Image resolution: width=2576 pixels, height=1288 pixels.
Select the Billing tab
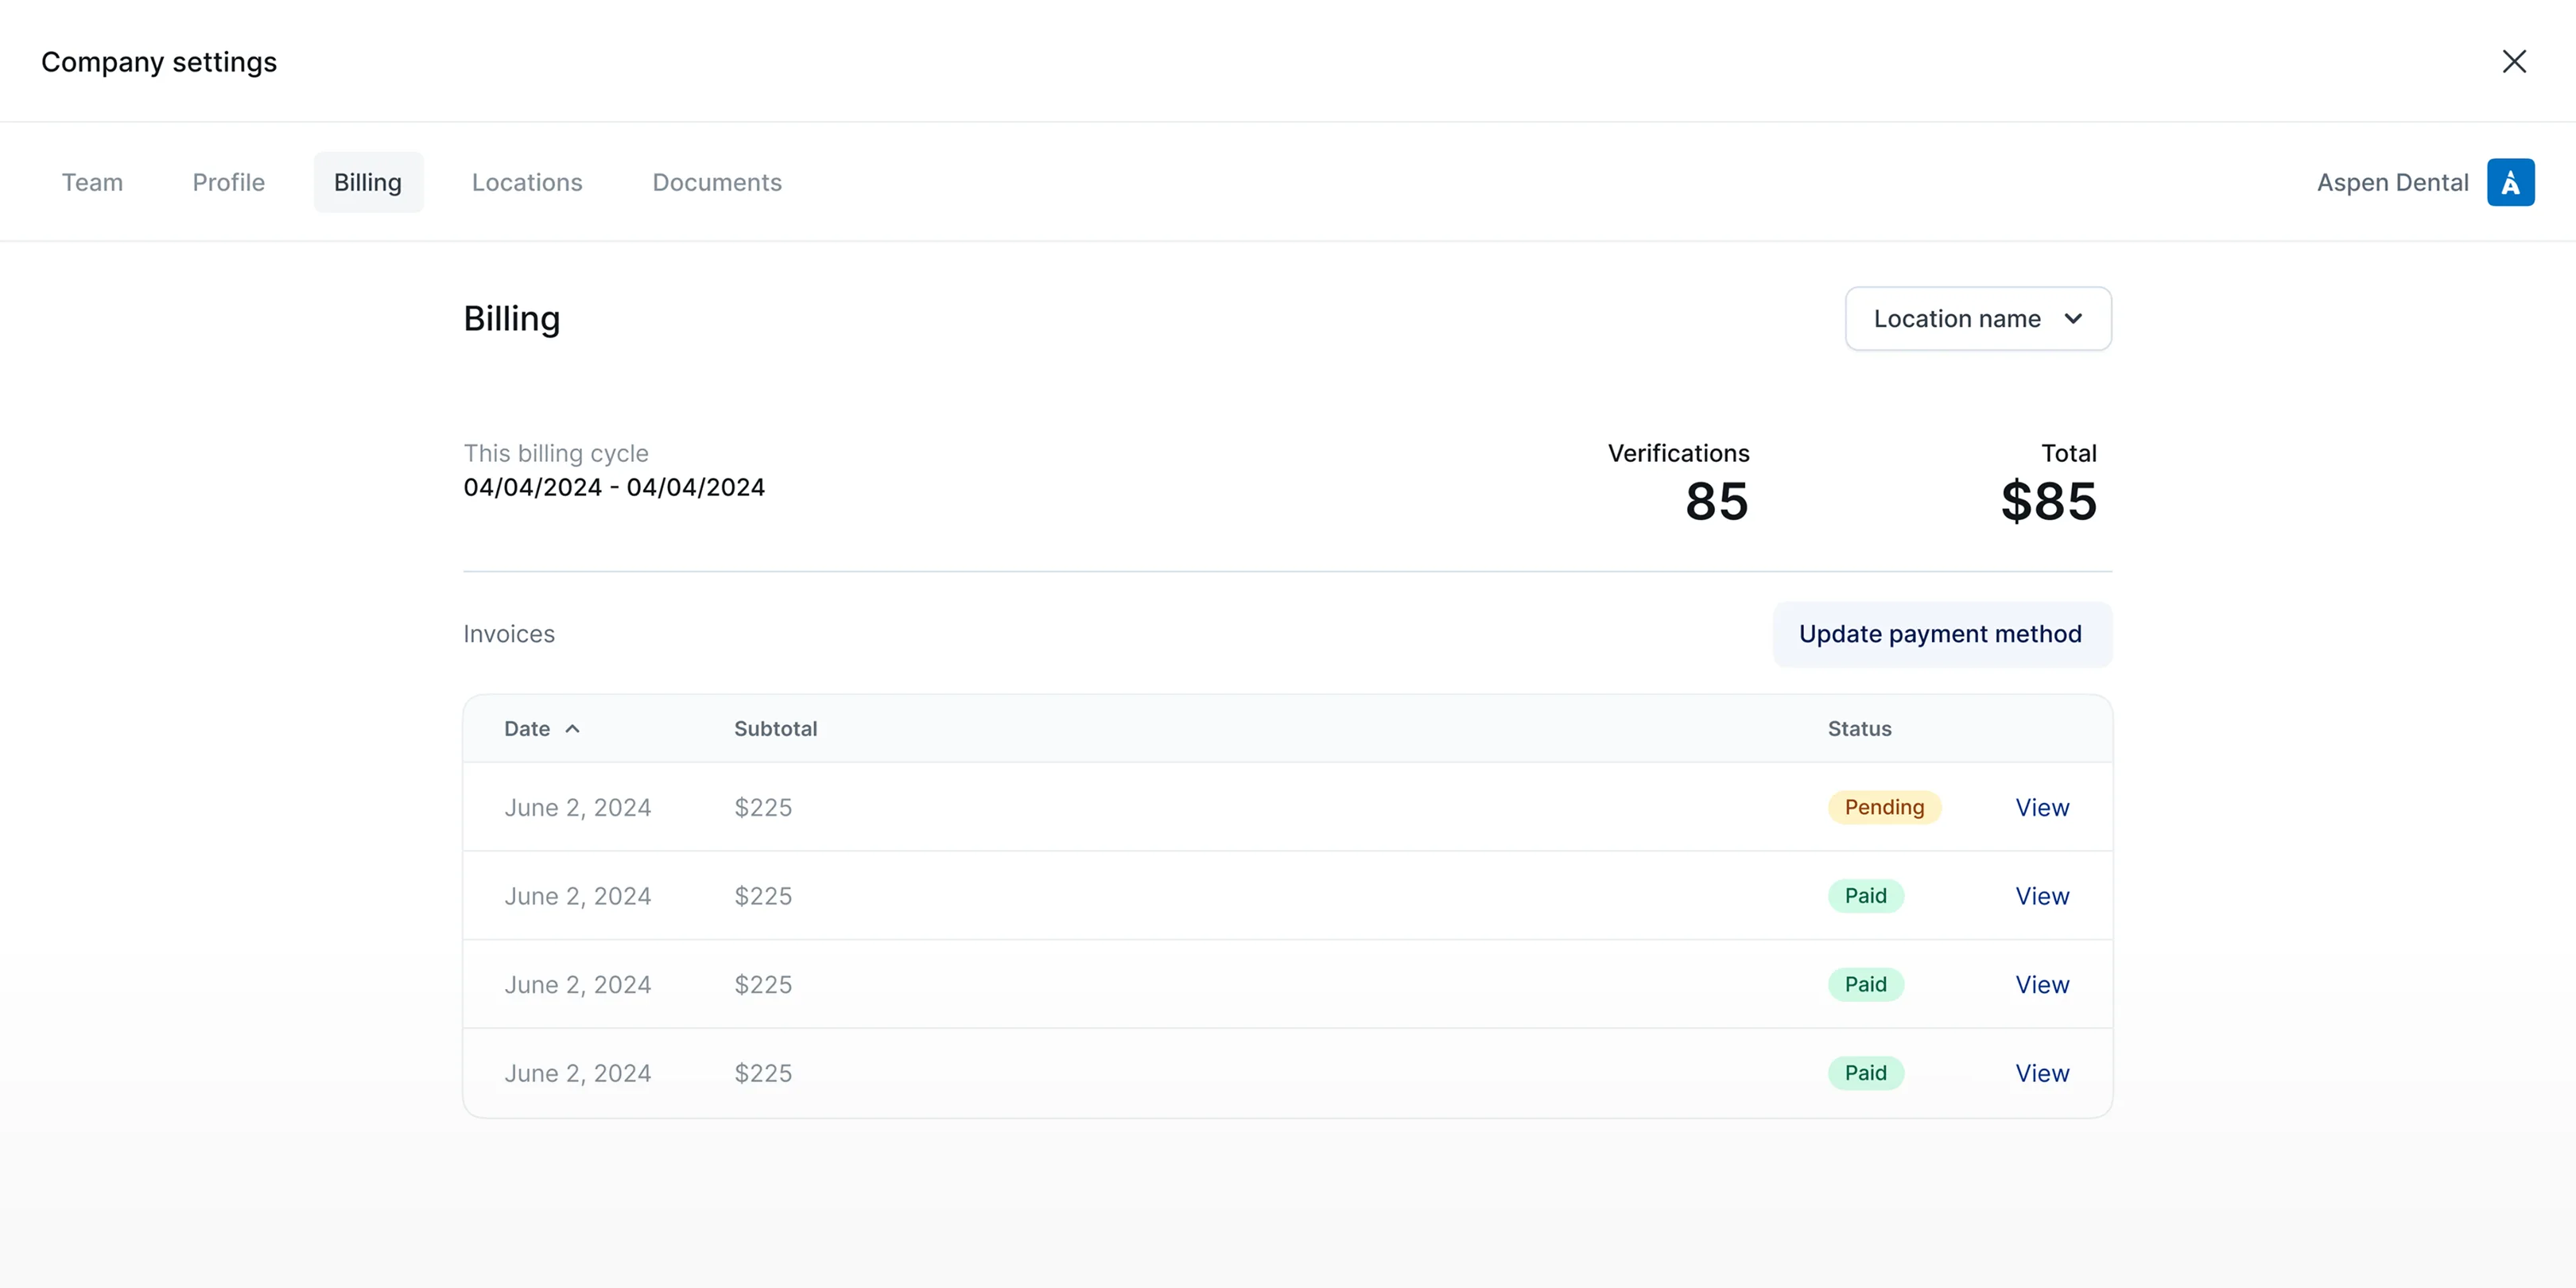pyautogui.click(x=368, y=182)
